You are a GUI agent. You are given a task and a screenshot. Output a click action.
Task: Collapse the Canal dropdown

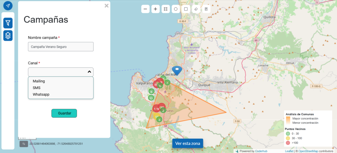89,72
